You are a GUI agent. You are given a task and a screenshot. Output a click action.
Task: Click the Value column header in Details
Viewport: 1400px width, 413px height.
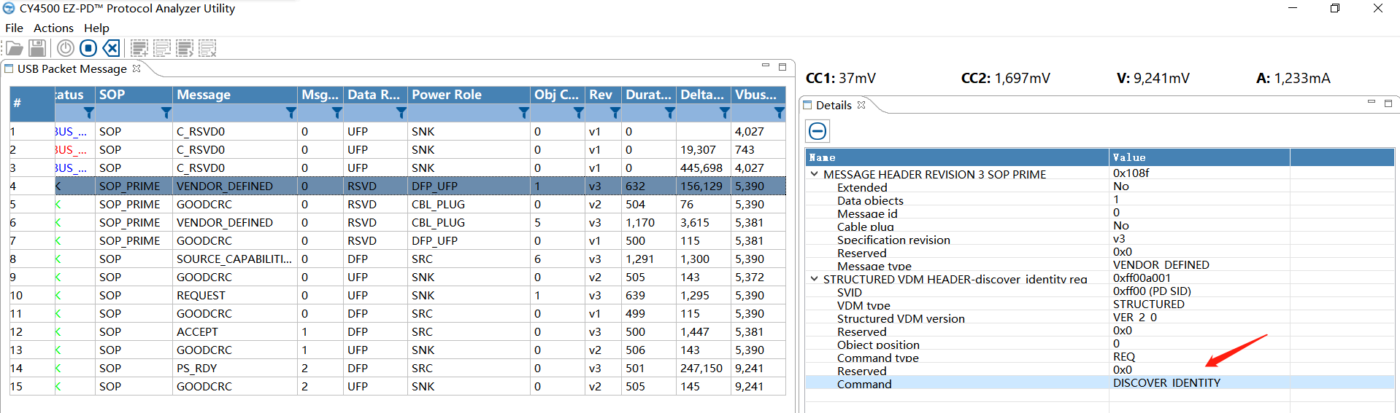click(x=1199, y=157)
